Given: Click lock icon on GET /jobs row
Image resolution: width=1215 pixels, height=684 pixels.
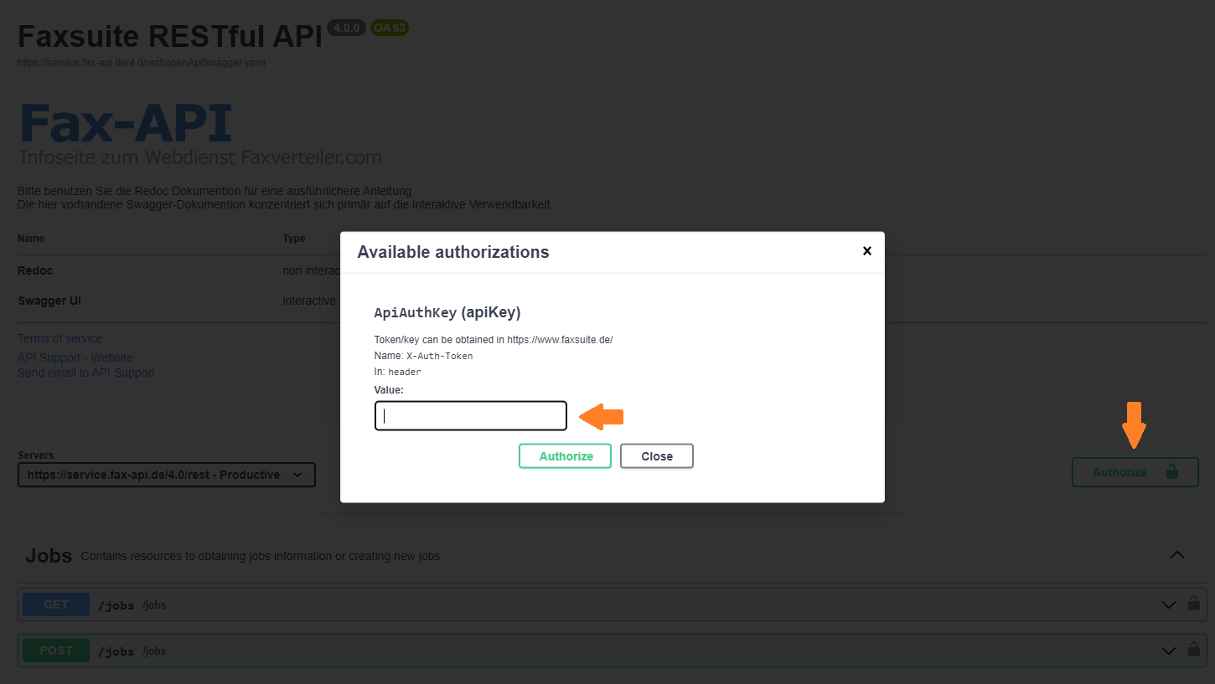Looking at the screenshot, I should pyautogui.click(x=1193, y=604).
